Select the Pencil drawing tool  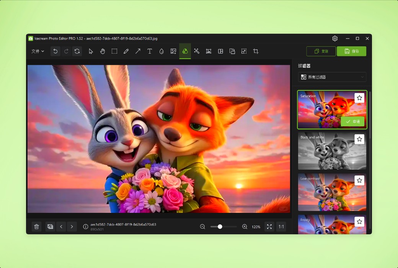126,51
